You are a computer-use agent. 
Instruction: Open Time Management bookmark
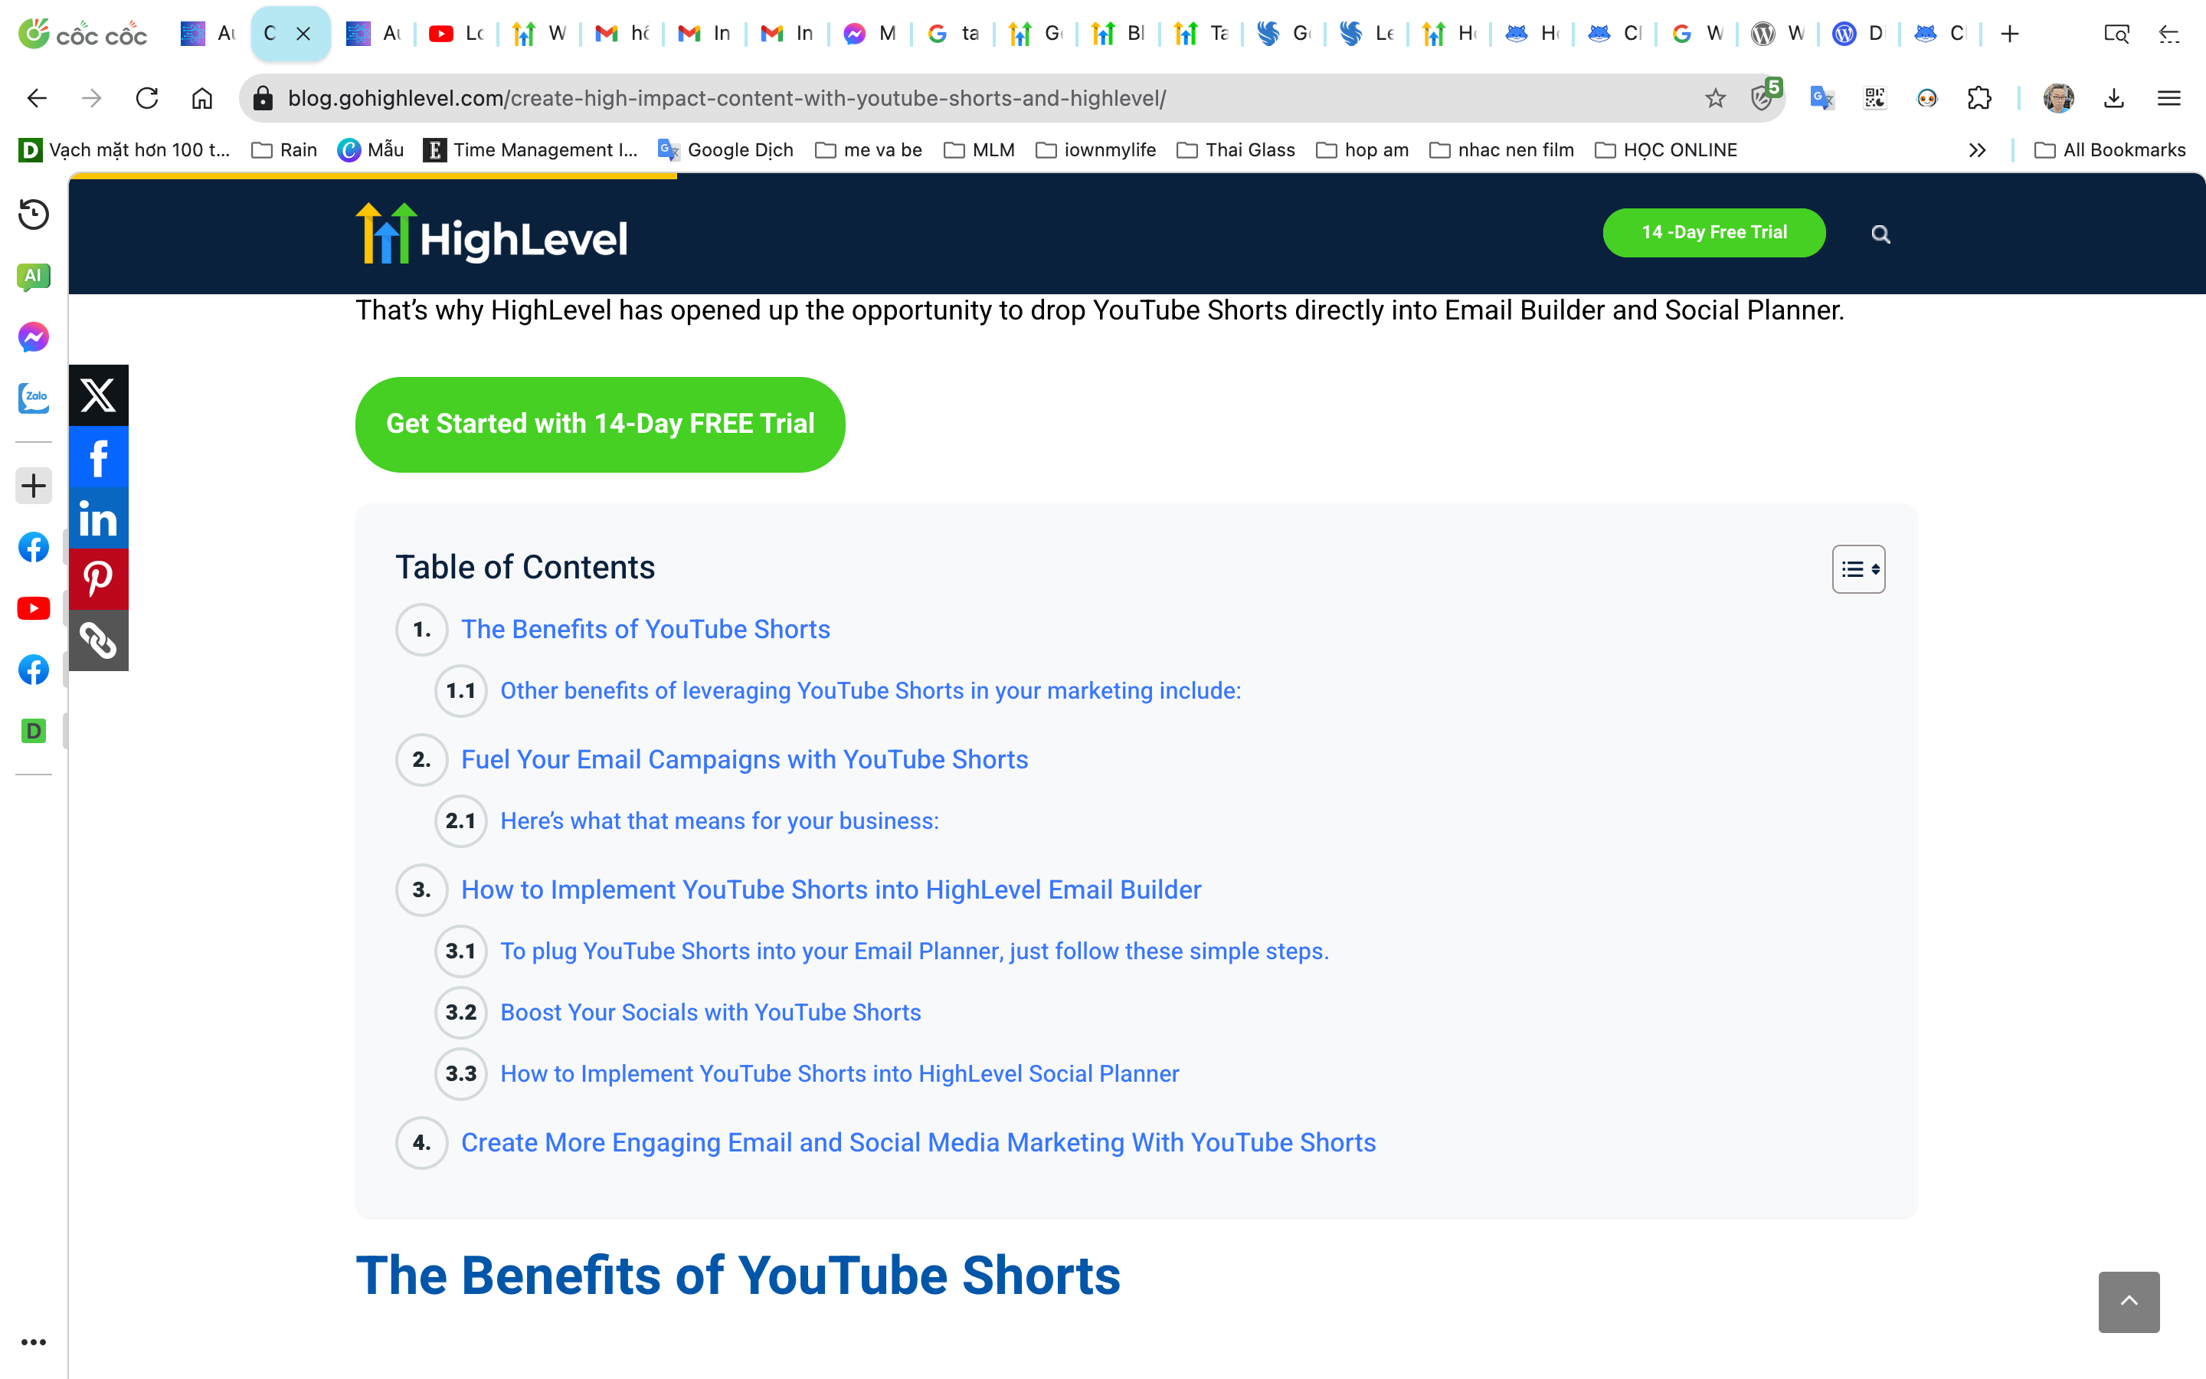coord(531,149)
